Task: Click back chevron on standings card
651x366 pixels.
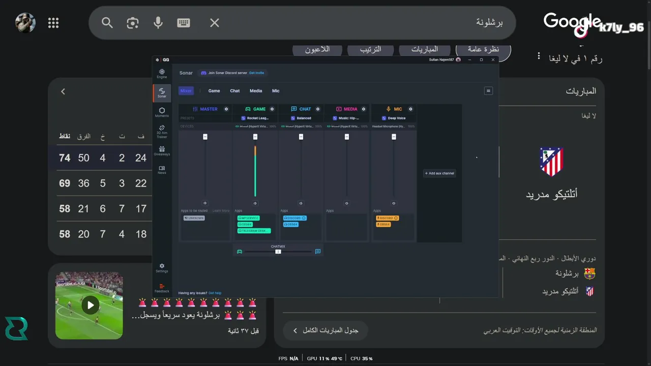Action: pyautogui.click(x=63, y=91)
